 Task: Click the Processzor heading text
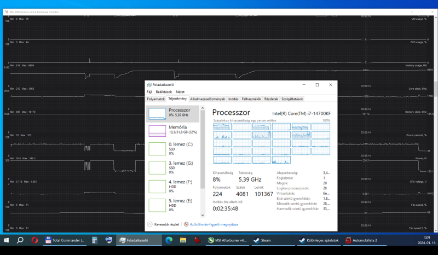click(231, 112)
